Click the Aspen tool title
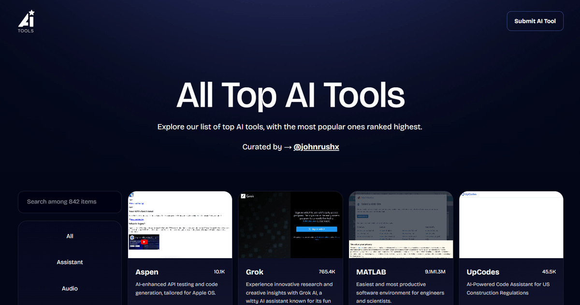The image size is (580, 305). [147, 272]
